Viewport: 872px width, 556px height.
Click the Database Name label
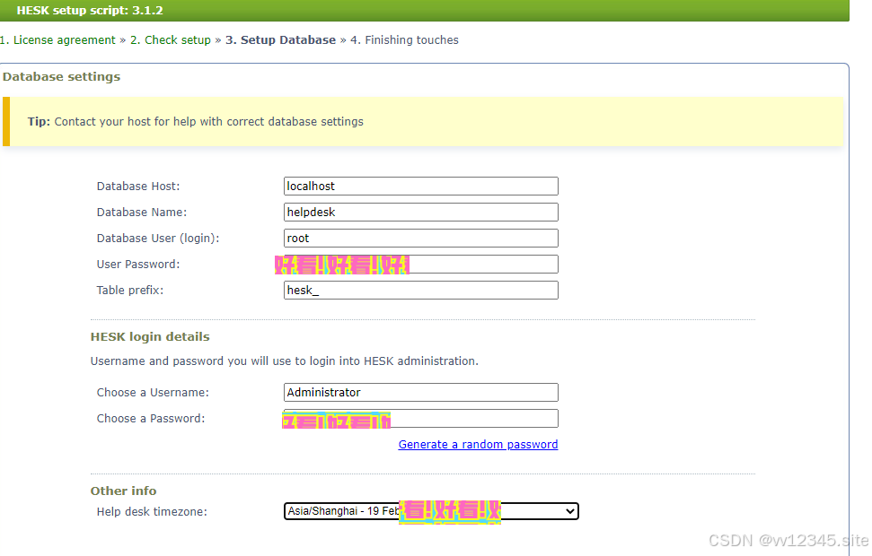(x=142, y=213)
